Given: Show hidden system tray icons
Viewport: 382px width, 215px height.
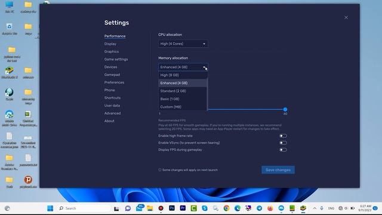Looking at the screenshot, I should coord(315,208).
